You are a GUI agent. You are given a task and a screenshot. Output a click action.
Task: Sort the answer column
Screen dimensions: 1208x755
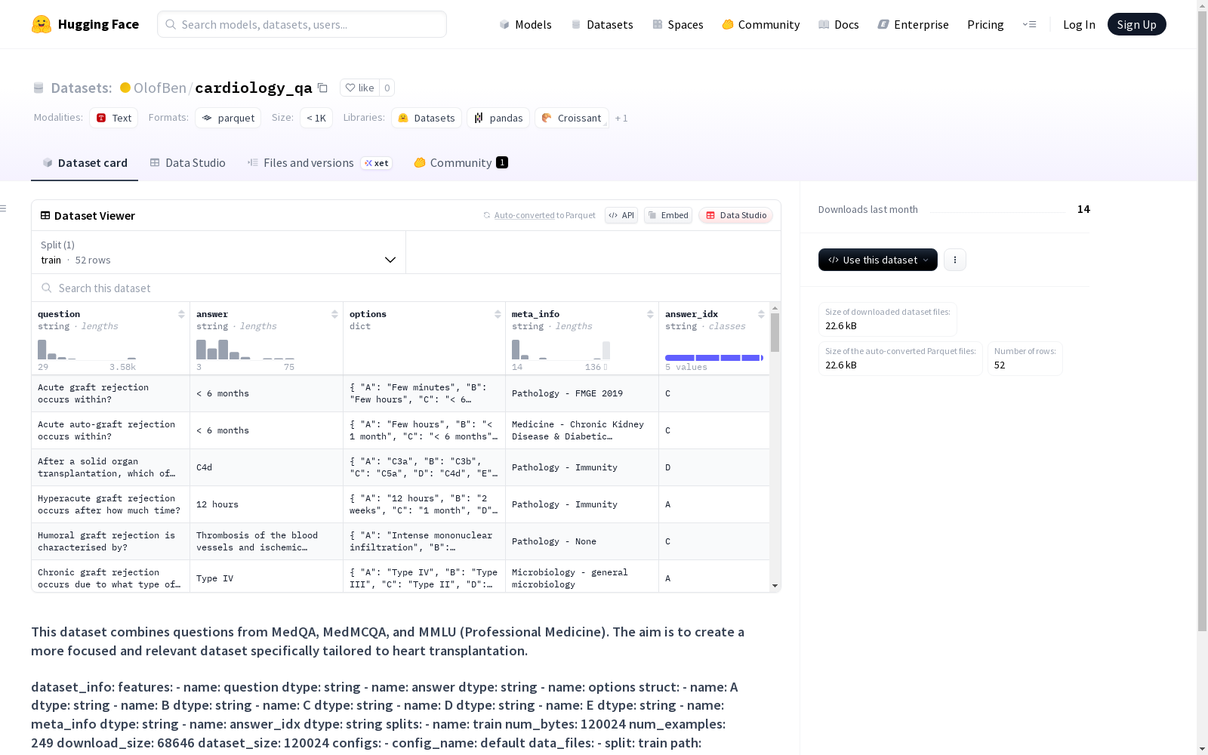coord(334,314)
